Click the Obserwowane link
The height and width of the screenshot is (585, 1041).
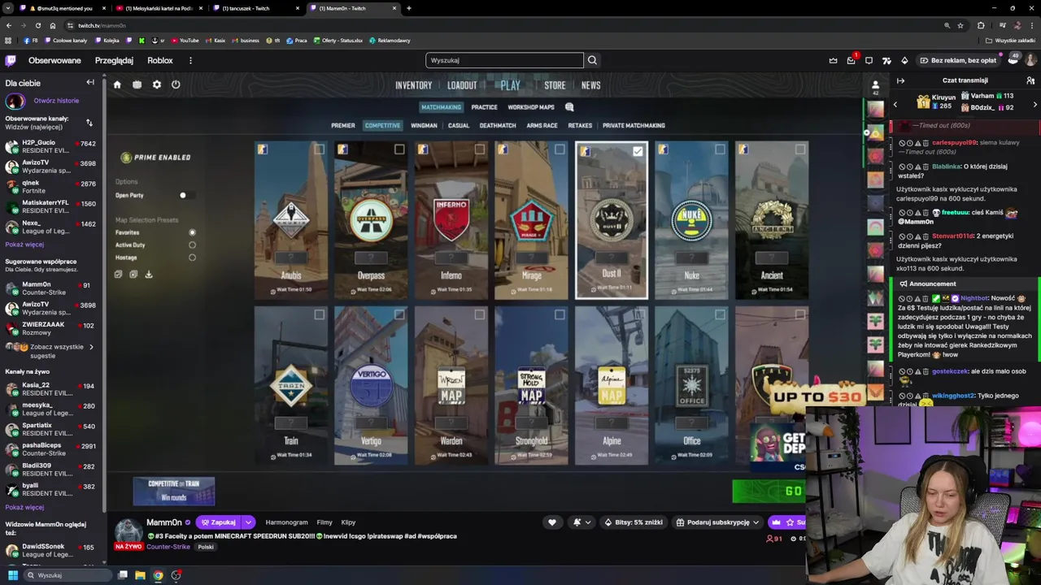click(54, 60)
